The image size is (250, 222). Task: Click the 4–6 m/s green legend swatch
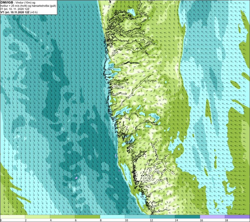(x=62, y=216)
